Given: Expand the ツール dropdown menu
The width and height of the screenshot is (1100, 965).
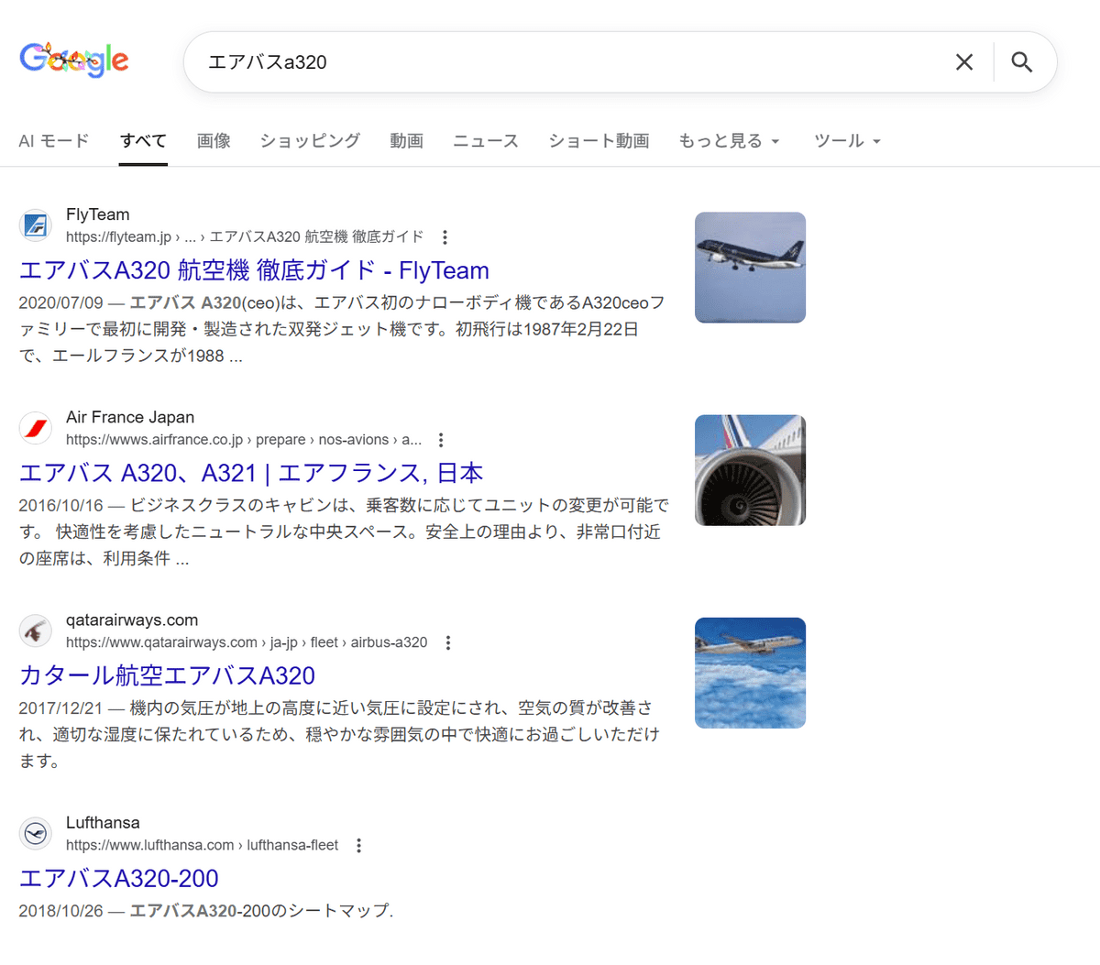Looking at the screenshot, I should coord(847,141).
